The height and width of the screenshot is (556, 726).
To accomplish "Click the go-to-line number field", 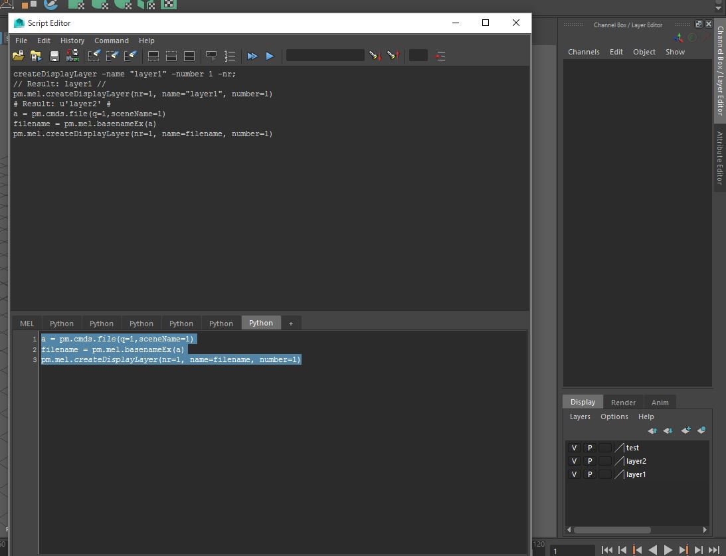I will pyautogui.click(x=418, y=56).
